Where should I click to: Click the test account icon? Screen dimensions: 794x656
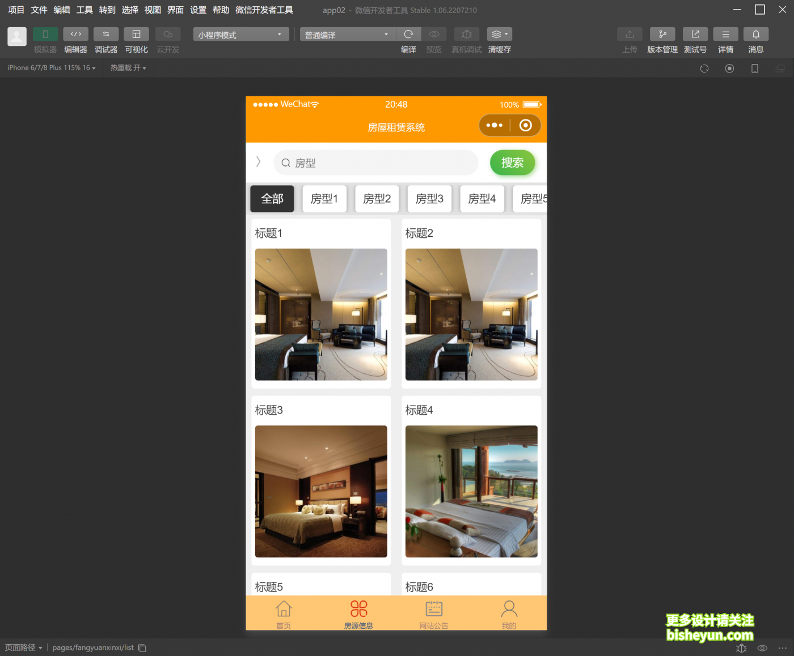pyautogui.click(x=695, y=34)
